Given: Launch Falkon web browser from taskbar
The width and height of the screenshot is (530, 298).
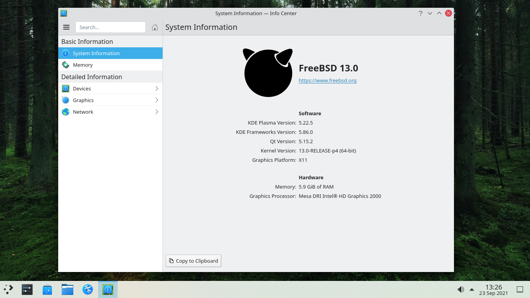Looking at the screenshot, I should coord(88,289).
